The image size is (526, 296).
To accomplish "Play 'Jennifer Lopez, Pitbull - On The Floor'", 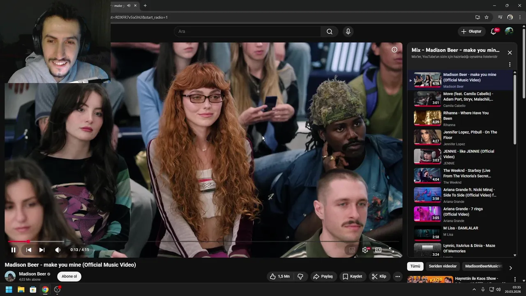I will (461, 138).
